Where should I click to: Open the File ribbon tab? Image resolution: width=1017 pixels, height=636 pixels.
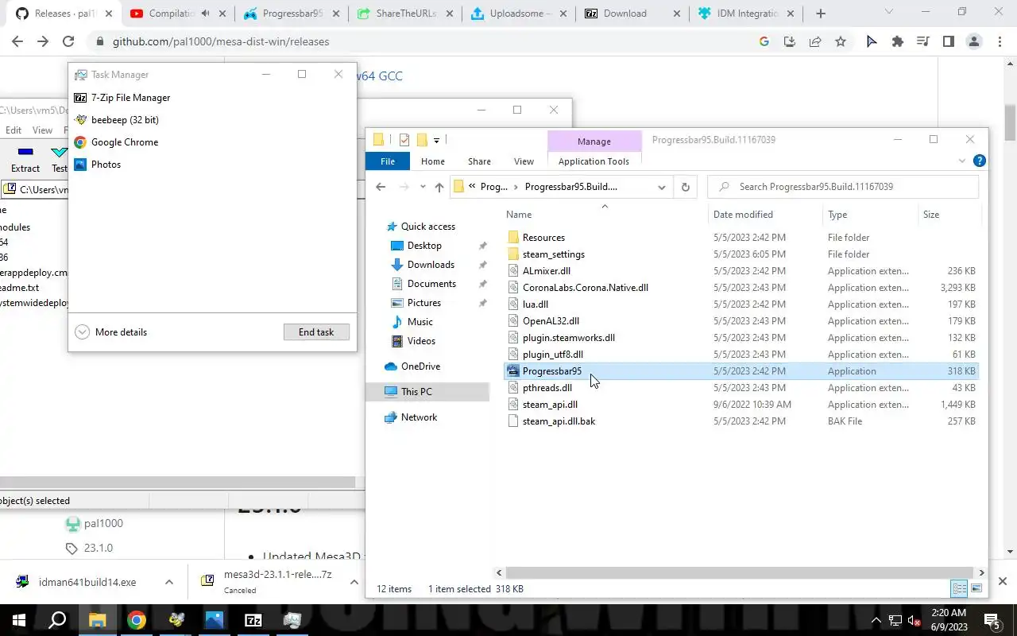point(388,161)
